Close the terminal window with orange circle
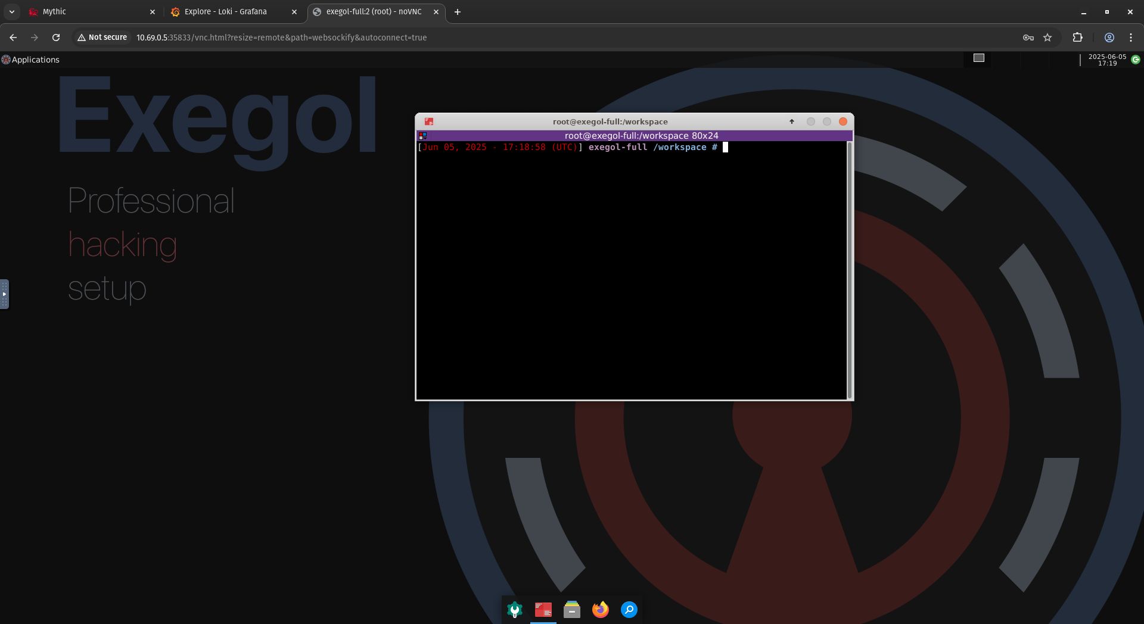 [843, 121]
